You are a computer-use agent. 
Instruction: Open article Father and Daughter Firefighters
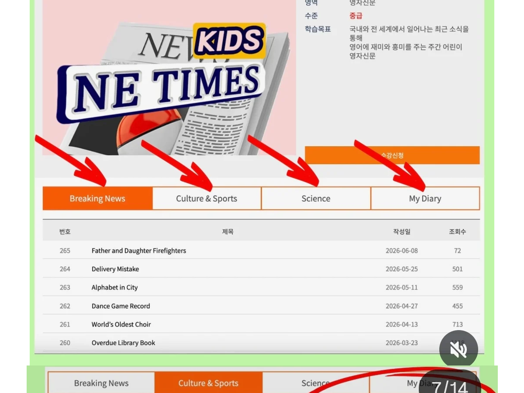pyautogui.click(x=139, y=251)
